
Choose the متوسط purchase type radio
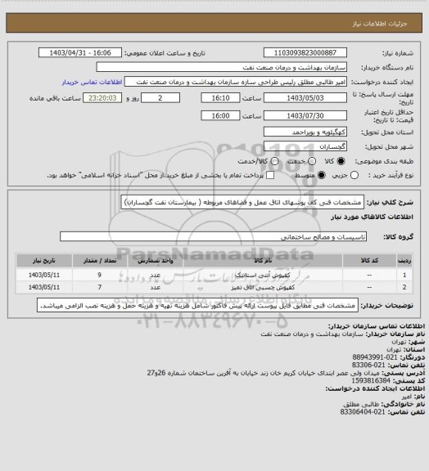tap(322, 175)
